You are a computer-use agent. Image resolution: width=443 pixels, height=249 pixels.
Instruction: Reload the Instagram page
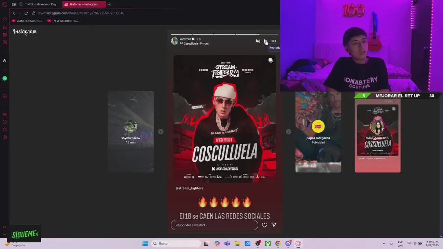coord(26,13)
